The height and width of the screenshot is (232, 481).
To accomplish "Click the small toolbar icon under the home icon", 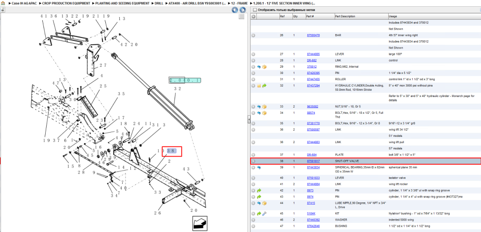I will (2, 10).
